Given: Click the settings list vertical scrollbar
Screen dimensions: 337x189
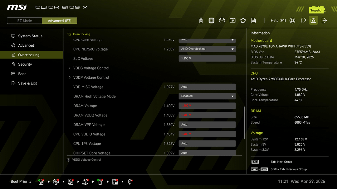Looking at the screenshot, I should pyautogui.click(x=244, y=122).
